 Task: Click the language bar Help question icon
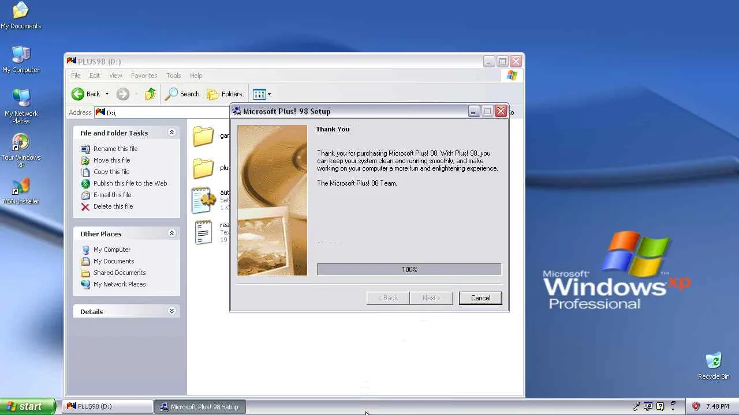660,406
